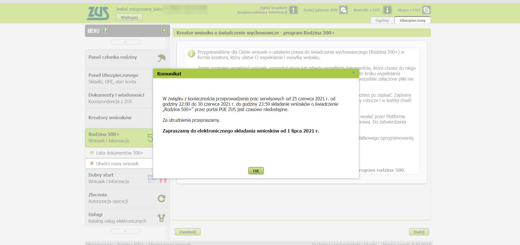Image resolution: width=520 pixels, height=245 pixels.
Task: Click the Wyloguj button
Action: click(x=129, y=18)
